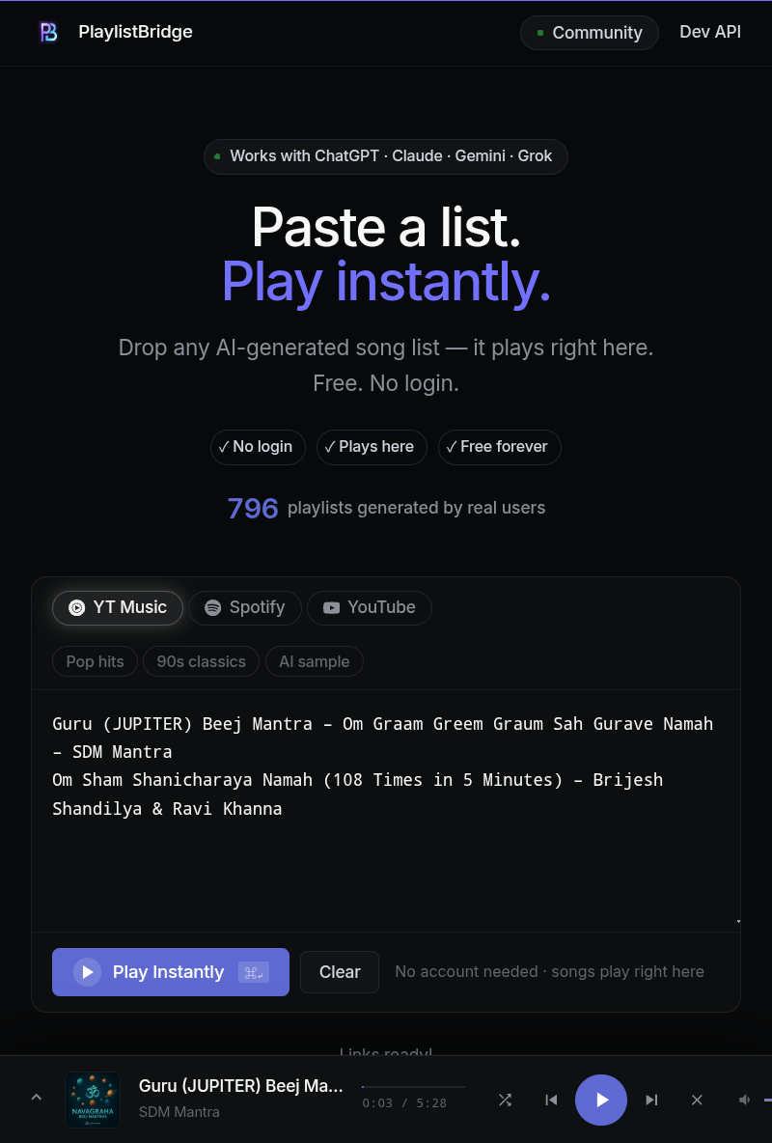
Task: Load the 90s classics sample list
Action: pos(201,662)
